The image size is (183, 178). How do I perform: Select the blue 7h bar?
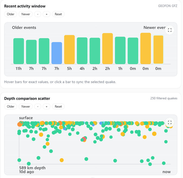coord(57,53)
